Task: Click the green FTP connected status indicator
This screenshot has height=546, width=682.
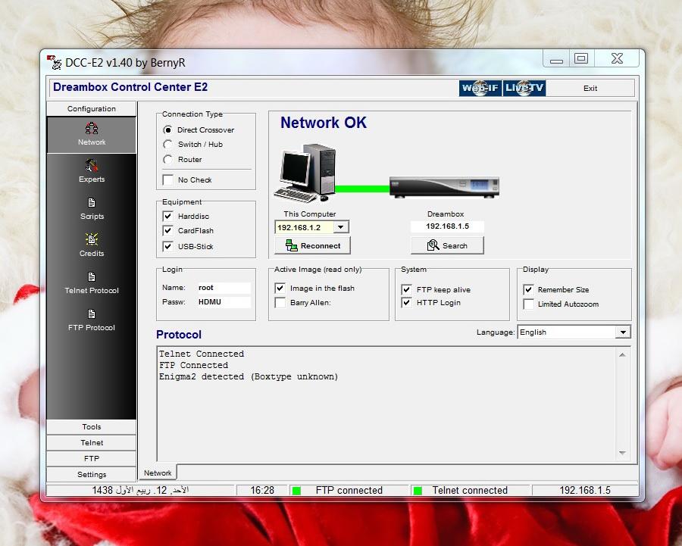Action: click(x=296, y=491)
